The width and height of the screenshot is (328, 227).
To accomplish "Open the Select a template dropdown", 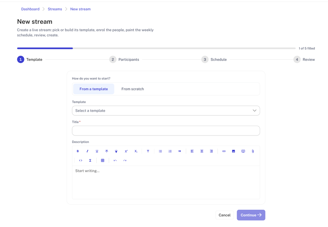I will click(166, 111).
